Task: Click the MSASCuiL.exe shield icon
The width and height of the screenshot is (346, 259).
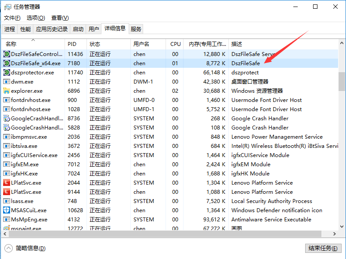Action: pos(7,210)
